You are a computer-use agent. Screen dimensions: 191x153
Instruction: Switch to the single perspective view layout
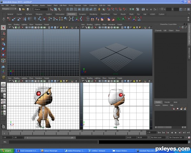[x=4, y=84]
